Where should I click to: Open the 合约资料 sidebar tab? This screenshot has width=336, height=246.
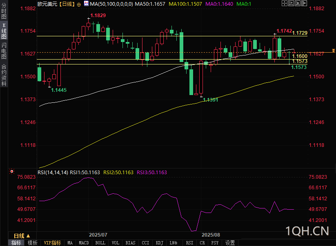pos(4,75)
